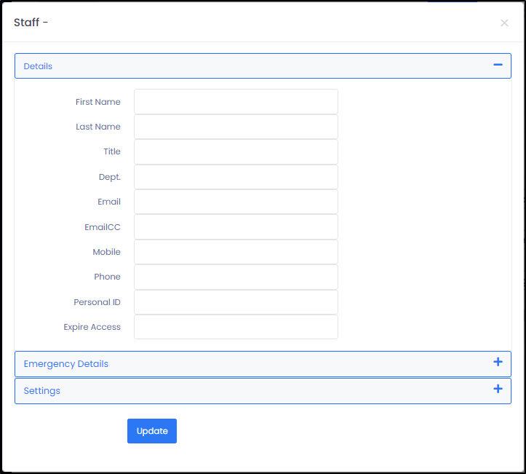Viewport: 526px width, 474px height.
Task: Click into the EmailCC field
Action: 236,227
